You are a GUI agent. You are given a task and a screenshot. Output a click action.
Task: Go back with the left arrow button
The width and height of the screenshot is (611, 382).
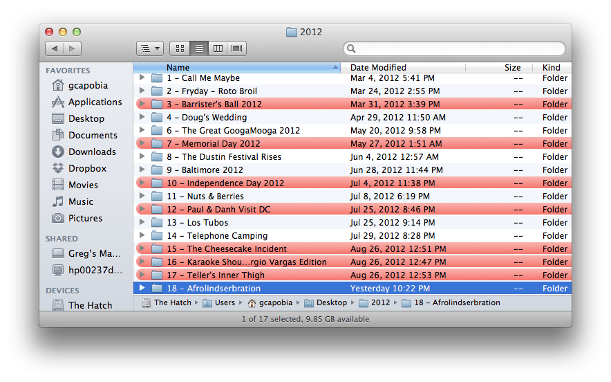click(x=54, y=48)
